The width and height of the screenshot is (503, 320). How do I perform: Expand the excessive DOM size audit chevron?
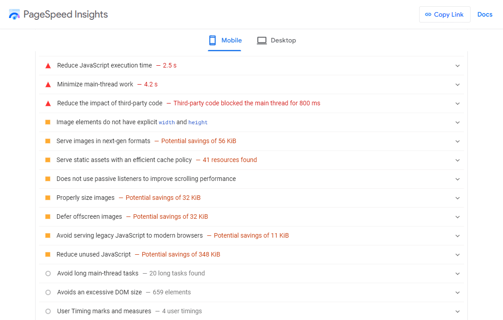(457, 293)
